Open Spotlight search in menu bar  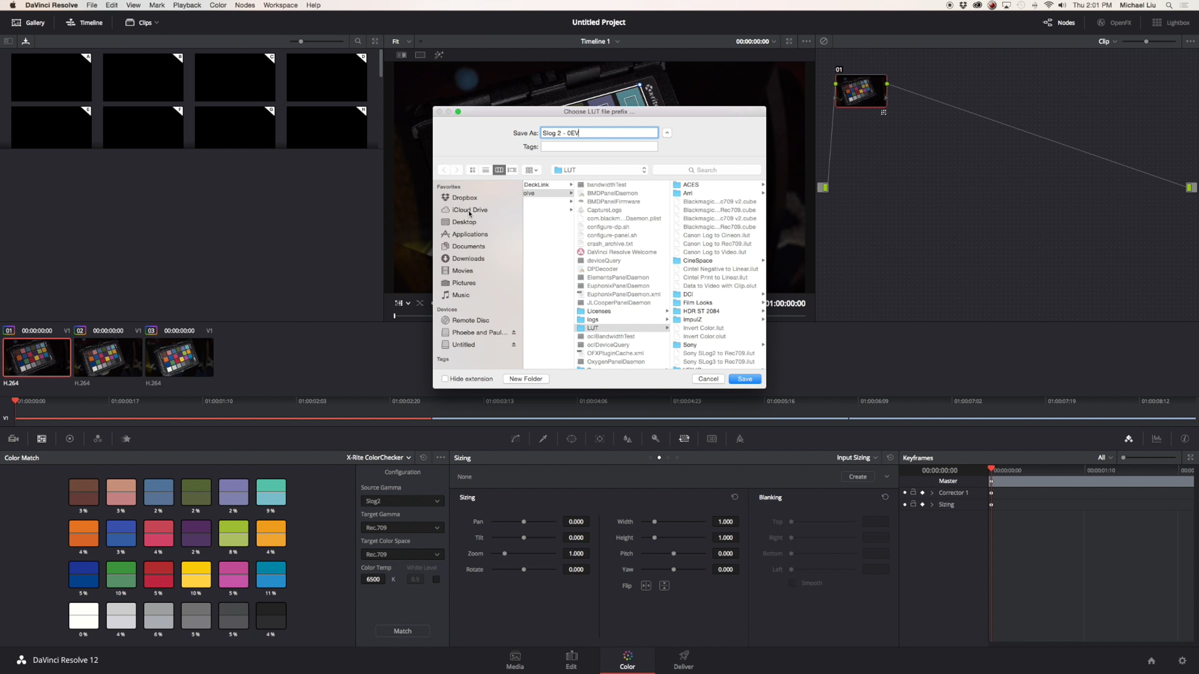[x=1169, y=5]
